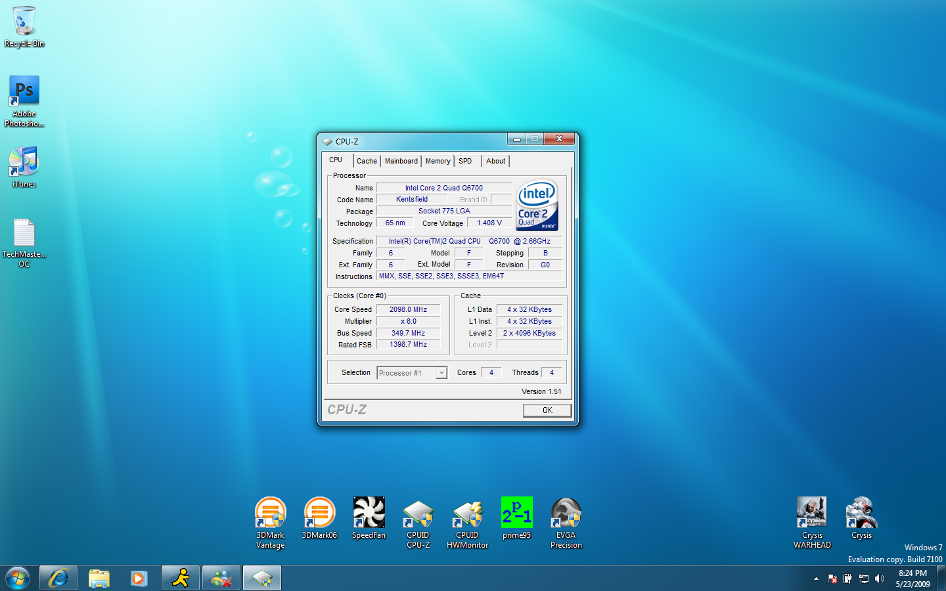Select the EVGA Precision desktop shortcut
Image resolution: width=946 pixels, height=591 pixels.
(x=566, y=523)
